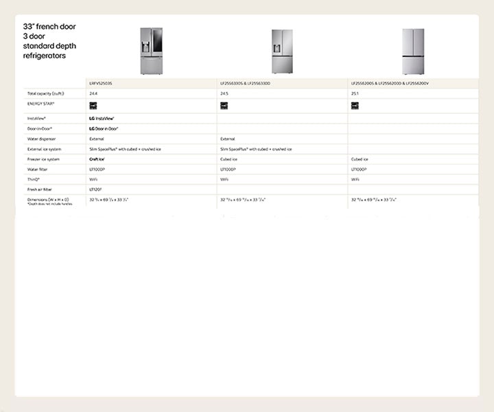Click LT1000P water filter cell for LF25S6330S
The image size is (494, 412).
[x=228, y=170]
